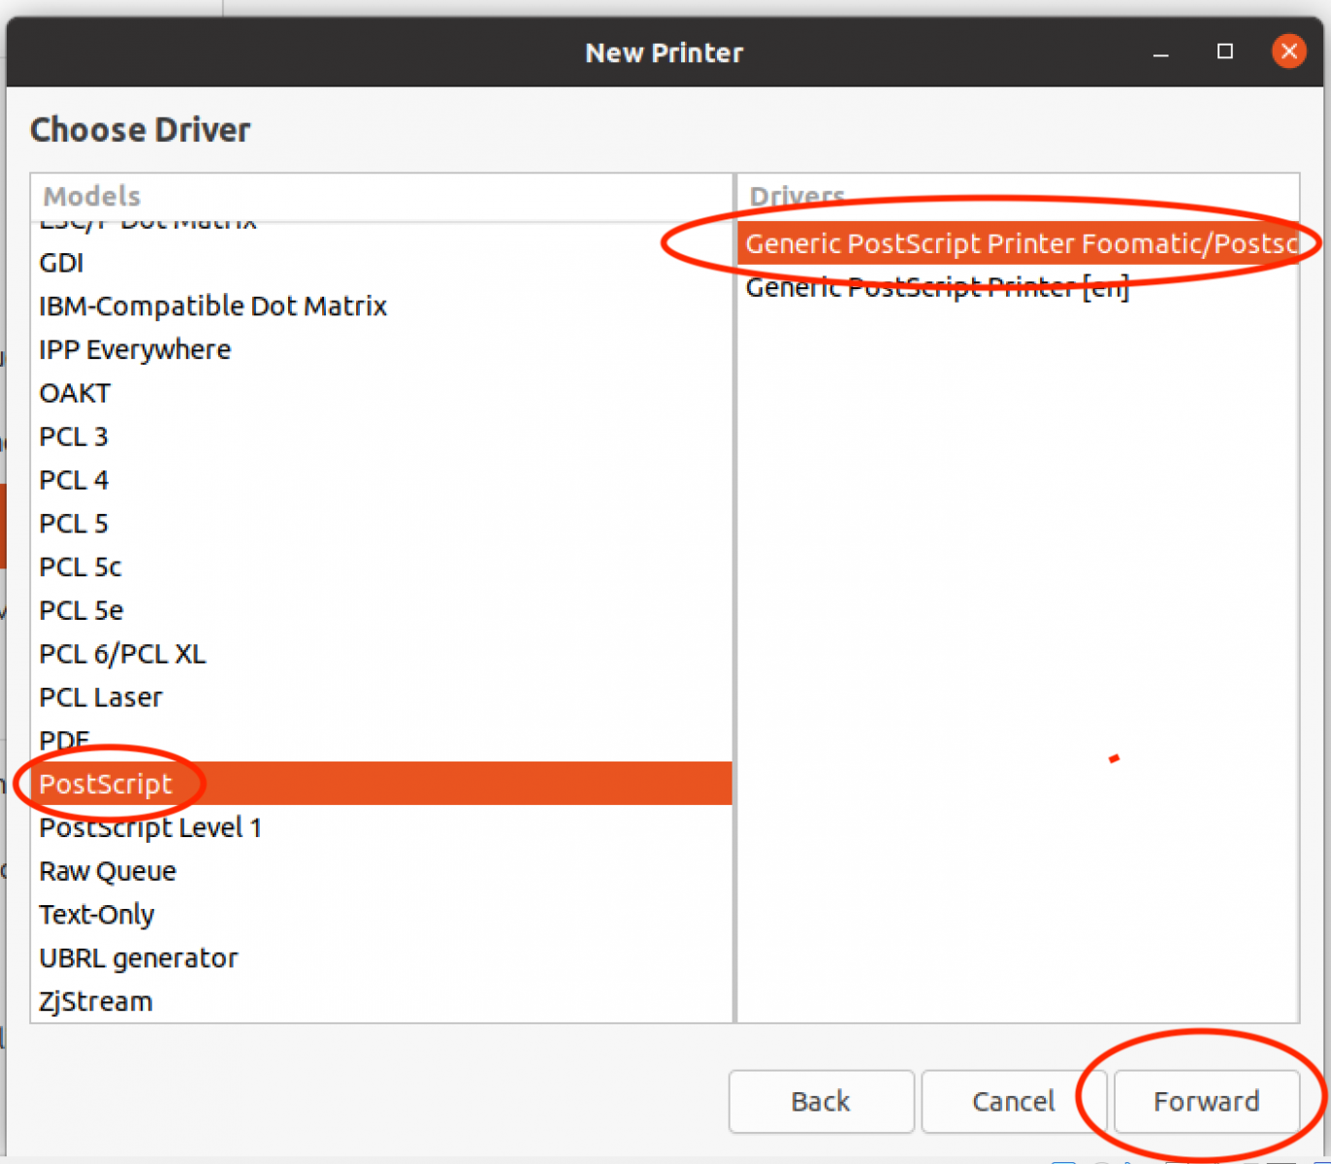Select GDI in the Models list

62,263
